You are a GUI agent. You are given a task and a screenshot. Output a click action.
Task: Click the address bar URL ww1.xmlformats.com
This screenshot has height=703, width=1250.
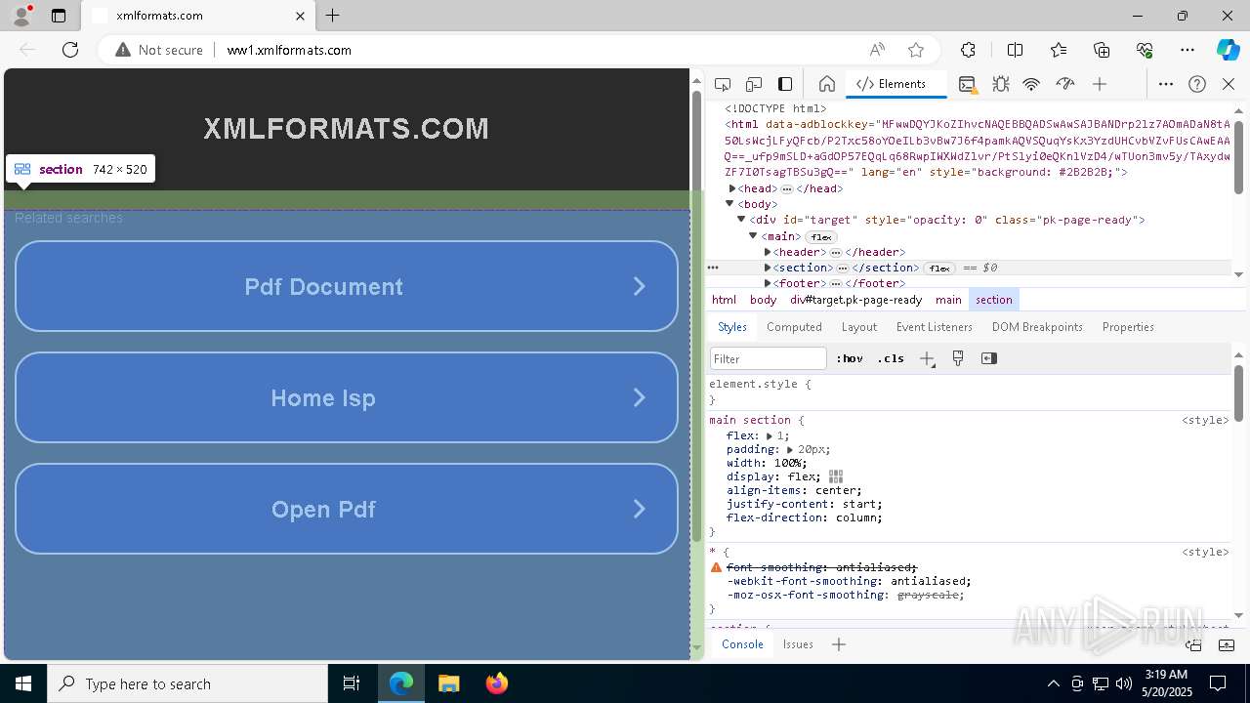point(289,50)
